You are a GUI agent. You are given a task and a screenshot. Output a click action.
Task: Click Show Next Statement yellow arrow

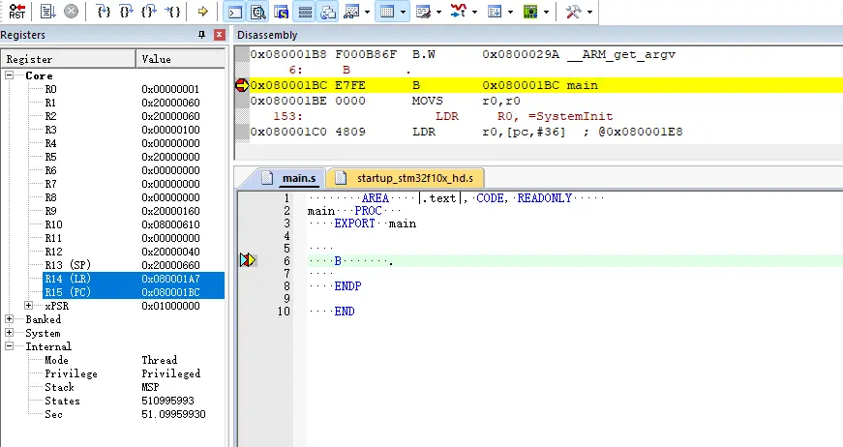(x=201, y=12)
